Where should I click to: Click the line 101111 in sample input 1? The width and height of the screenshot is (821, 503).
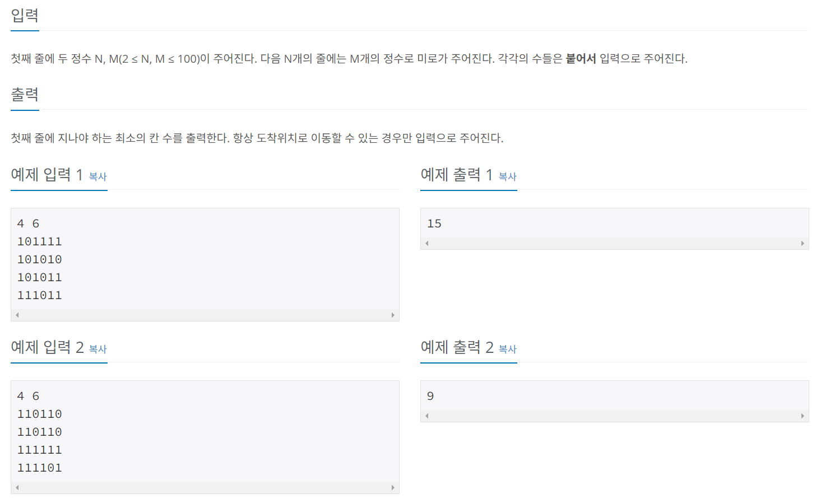(39, 241)
